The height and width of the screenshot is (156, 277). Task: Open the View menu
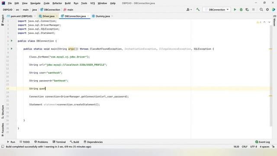(x=25, y=3)
